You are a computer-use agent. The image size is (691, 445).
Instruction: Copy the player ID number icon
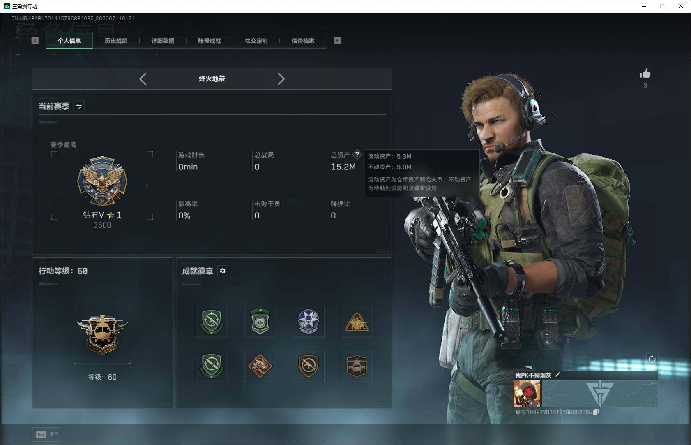tap(596, 412)
